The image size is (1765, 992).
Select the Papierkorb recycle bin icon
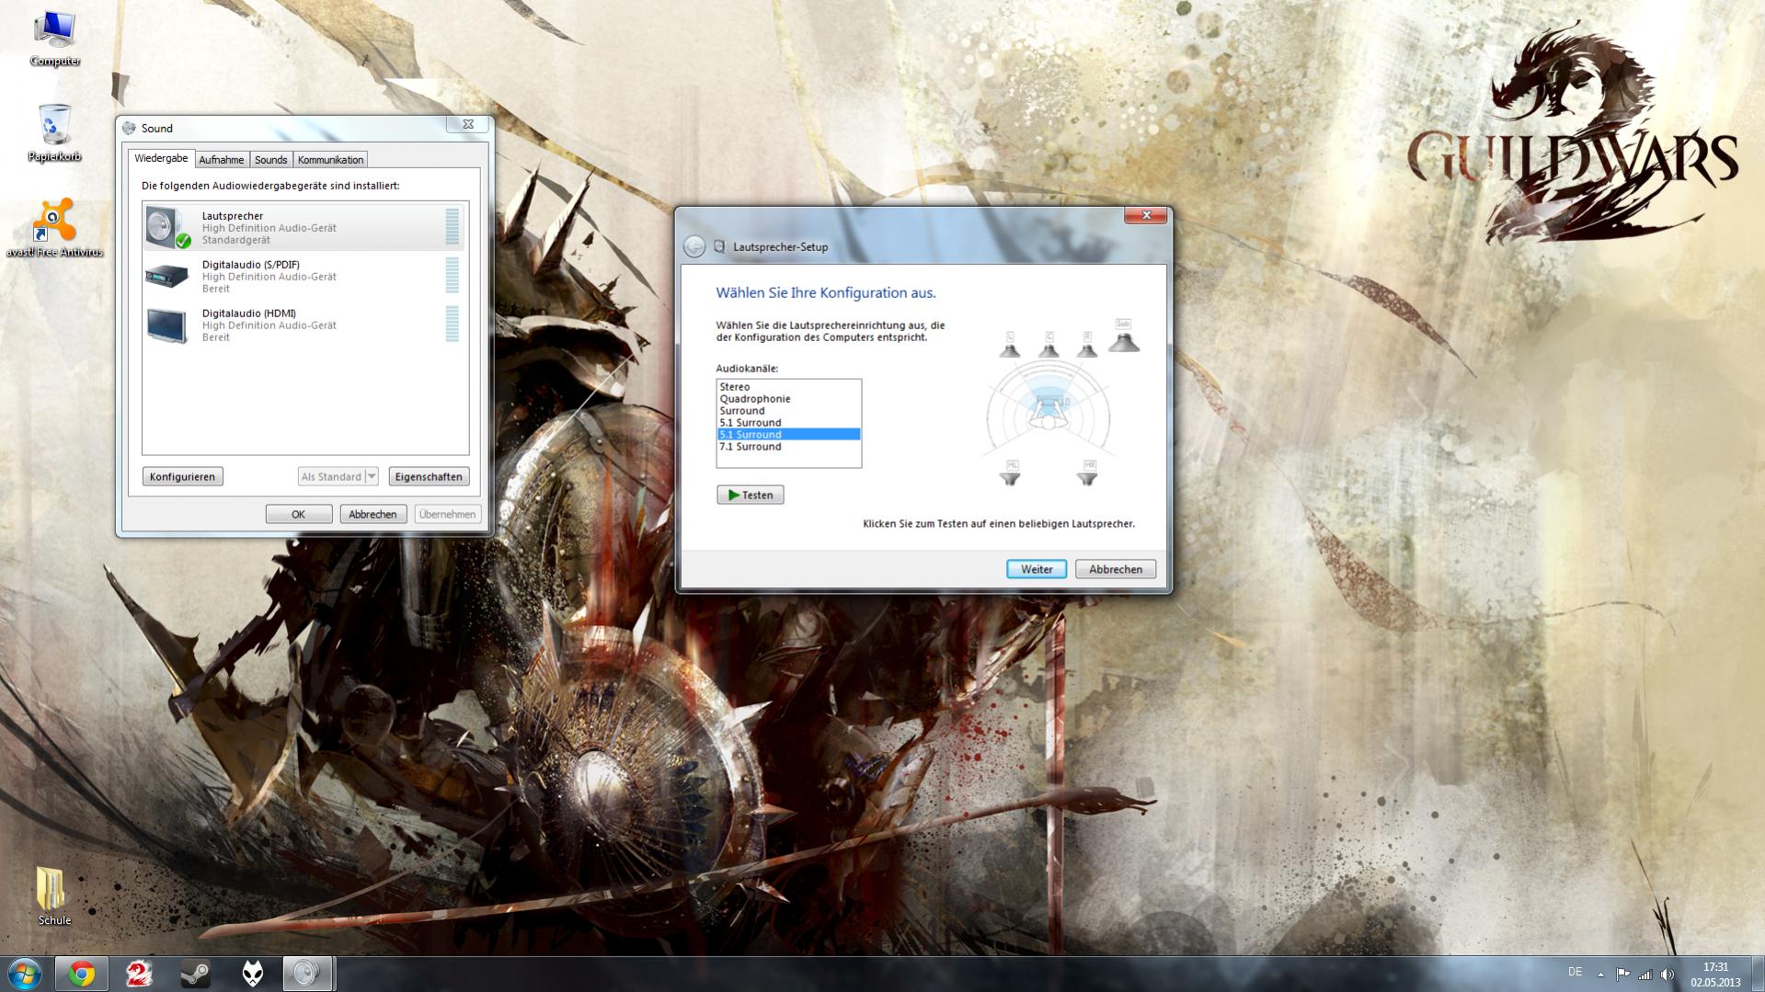pyautogui.click(x=54, y=133)
